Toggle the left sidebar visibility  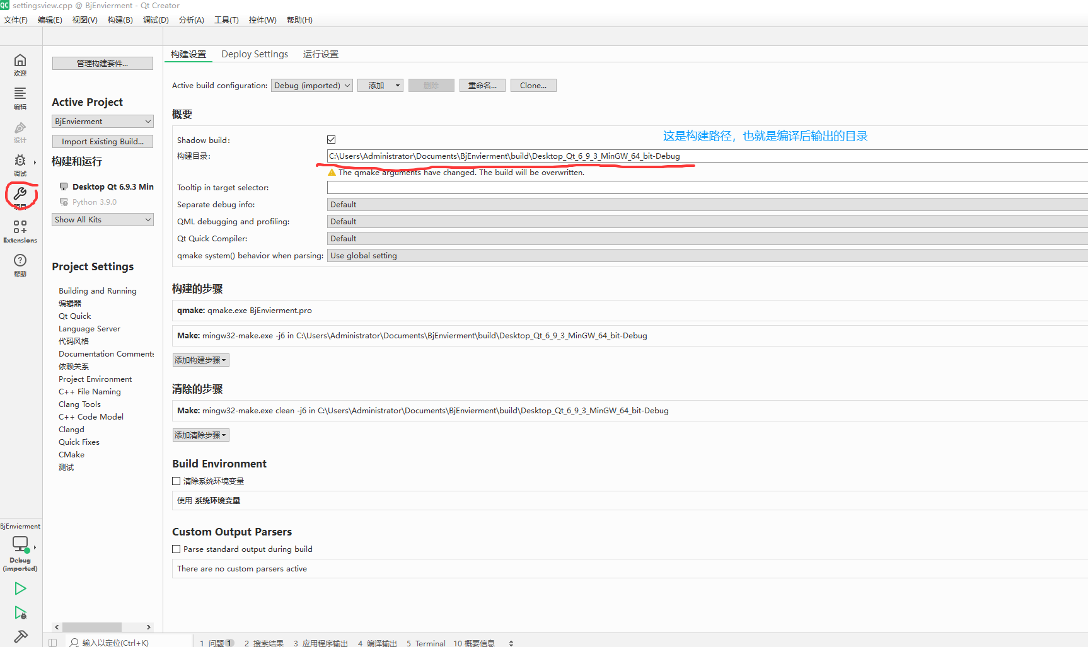click(53, 643)
